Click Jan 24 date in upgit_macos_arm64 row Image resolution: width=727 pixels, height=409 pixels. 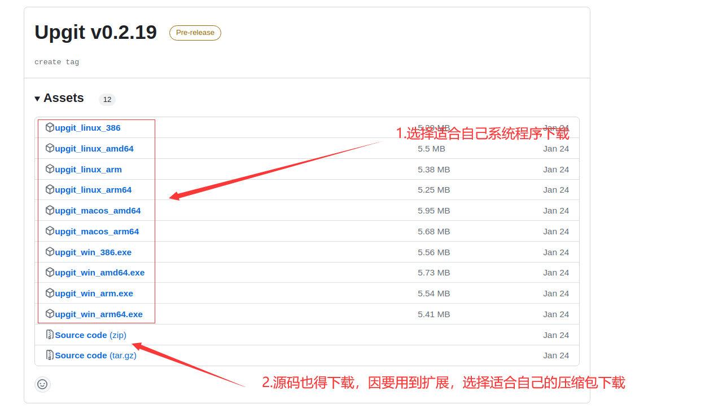(x=556, y=232)
